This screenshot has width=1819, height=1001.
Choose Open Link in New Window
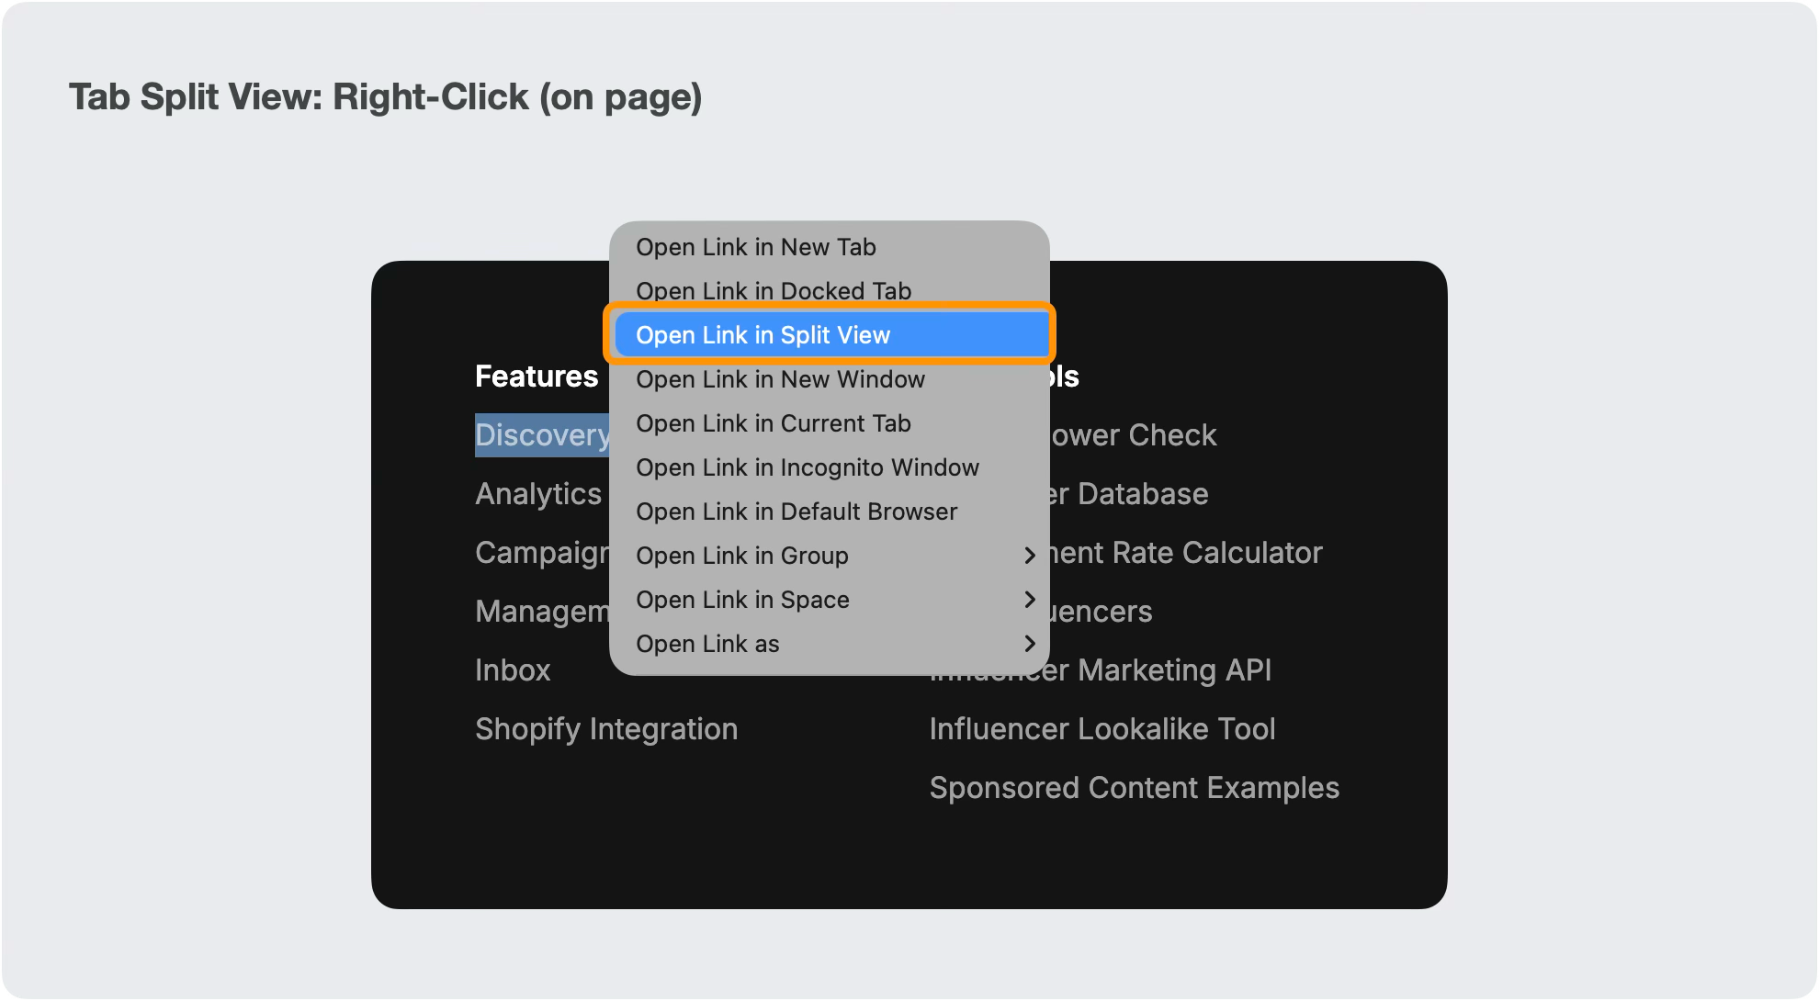[780, 379]
